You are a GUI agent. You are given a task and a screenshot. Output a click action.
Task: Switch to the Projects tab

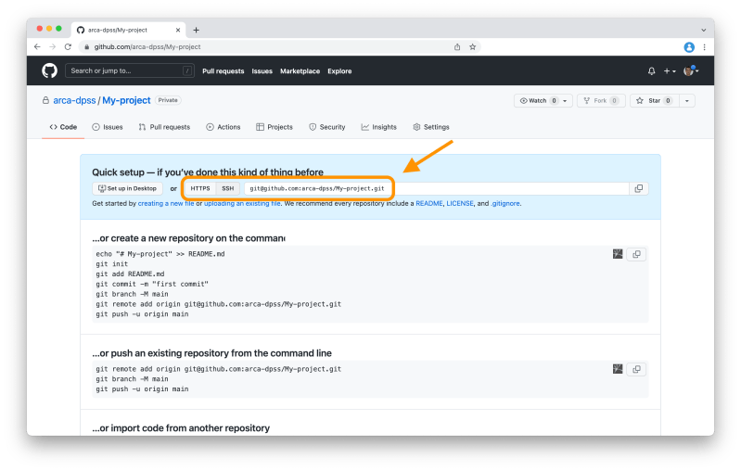[275, 127]
